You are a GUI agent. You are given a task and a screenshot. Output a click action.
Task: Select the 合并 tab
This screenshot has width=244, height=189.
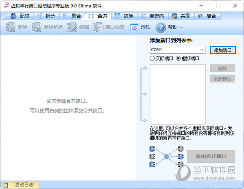(x=98, y=16)
